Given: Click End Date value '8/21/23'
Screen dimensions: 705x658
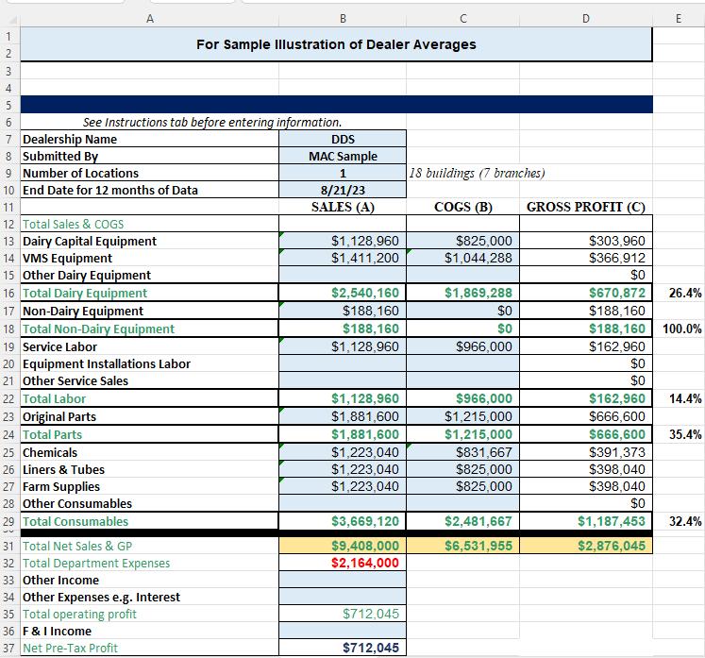Looking at the screenshot, I should [x=343, y=190].
